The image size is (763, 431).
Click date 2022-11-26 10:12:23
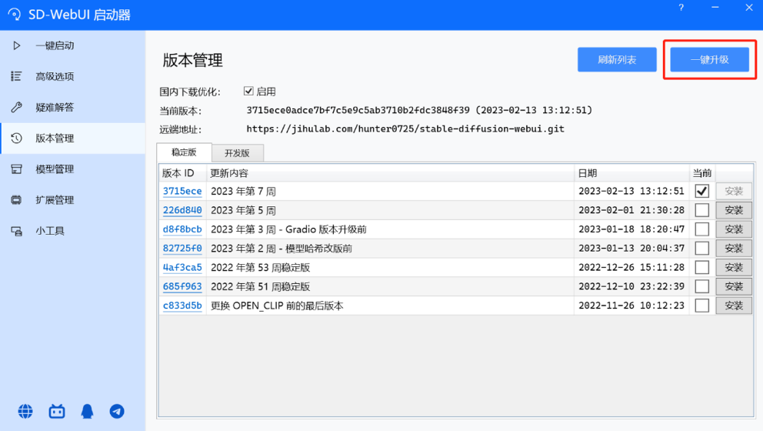631,306
